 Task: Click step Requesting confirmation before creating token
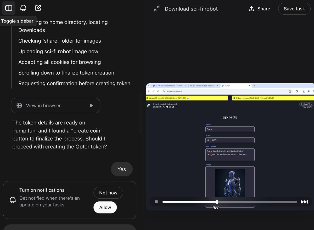(74, 83)
